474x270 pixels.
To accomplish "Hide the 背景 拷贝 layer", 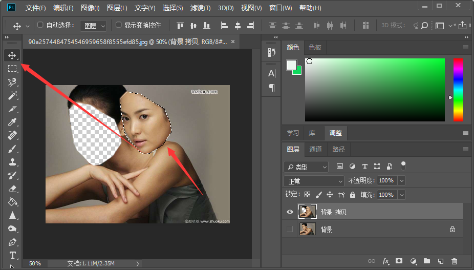I will click(290, 212).
